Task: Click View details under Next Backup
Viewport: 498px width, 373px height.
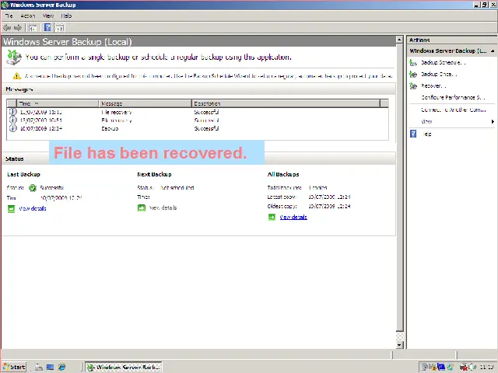Action: pyautogui.click(x=163, y=207)
